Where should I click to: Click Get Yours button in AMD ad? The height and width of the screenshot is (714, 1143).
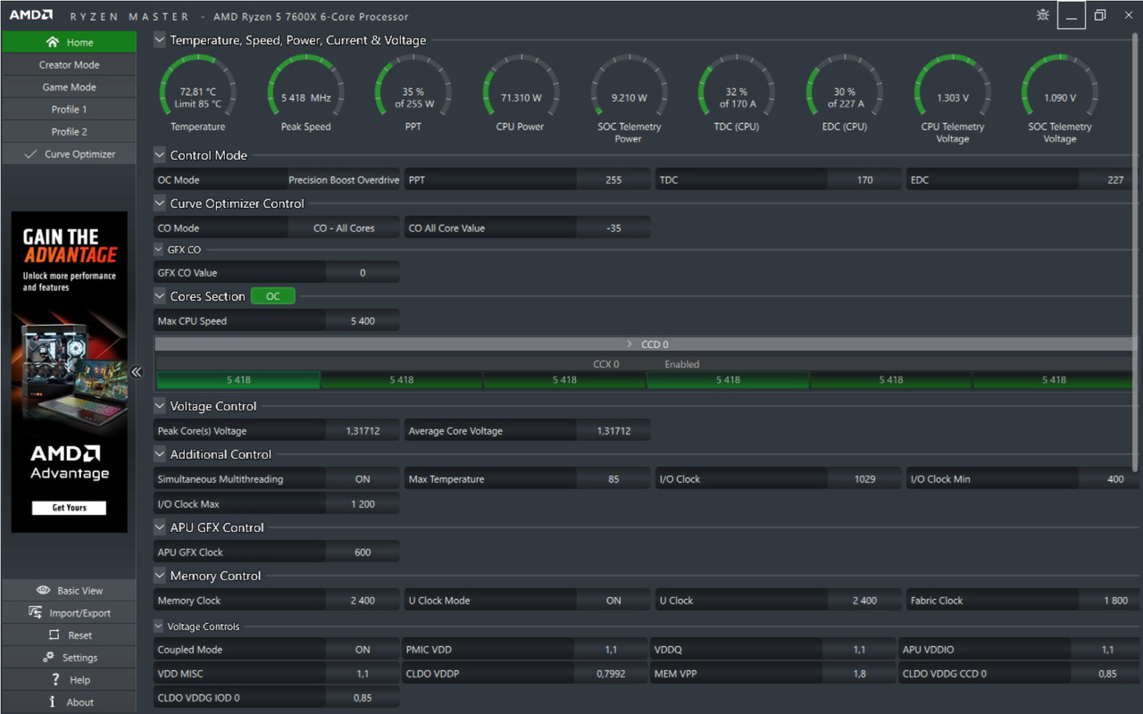(69, 508)
